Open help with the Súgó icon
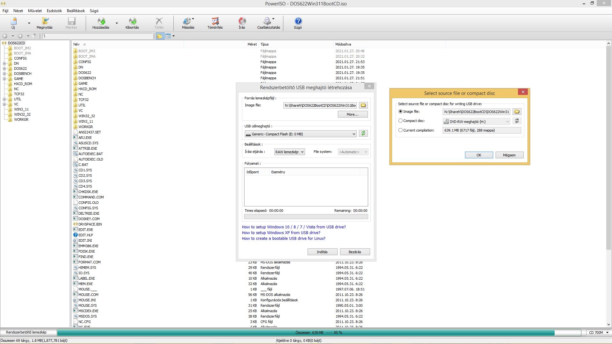612x344 pixels. [x=298, y=21]
